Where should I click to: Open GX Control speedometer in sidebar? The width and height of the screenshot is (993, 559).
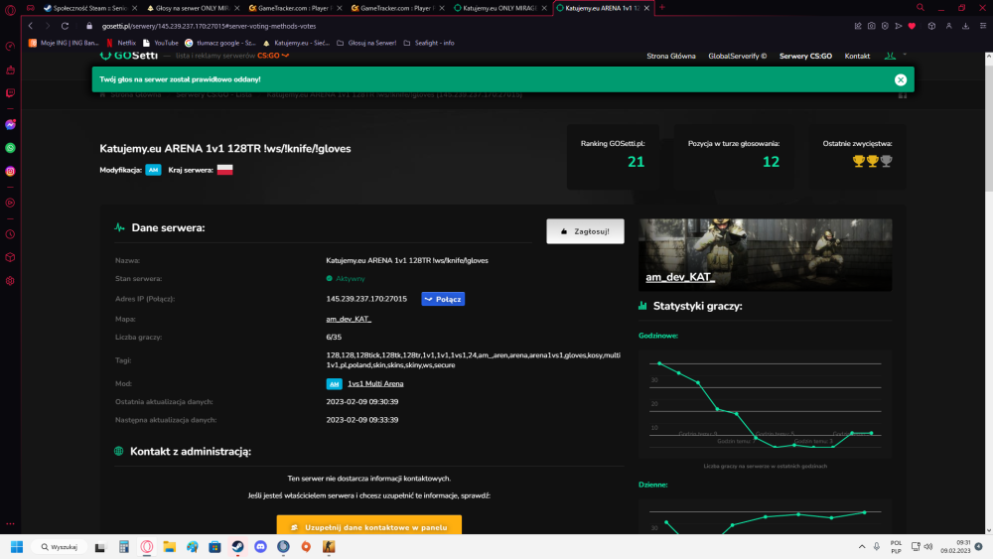pos(10,47)
